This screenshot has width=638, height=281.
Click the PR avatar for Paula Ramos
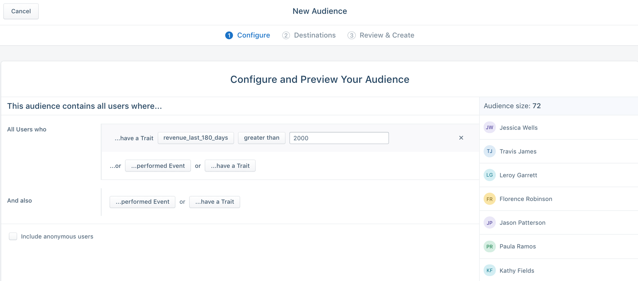click(489, 246)
